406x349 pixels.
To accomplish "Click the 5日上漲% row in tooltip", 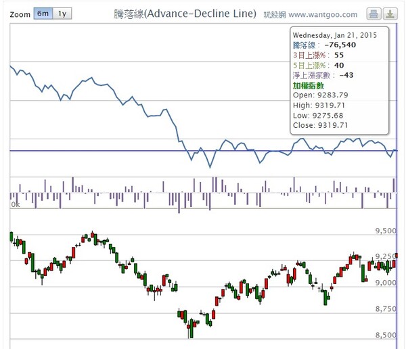I will [x=318, y=65].
